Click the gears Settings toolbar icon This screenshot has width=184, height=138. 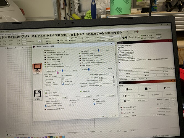click(x=26, y=36)
